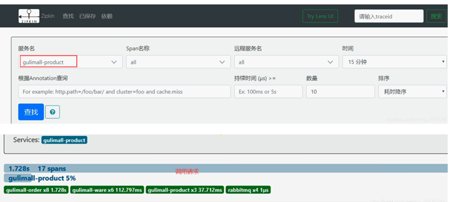Click the gulimall-product 5% trace label

click(42, 178)
